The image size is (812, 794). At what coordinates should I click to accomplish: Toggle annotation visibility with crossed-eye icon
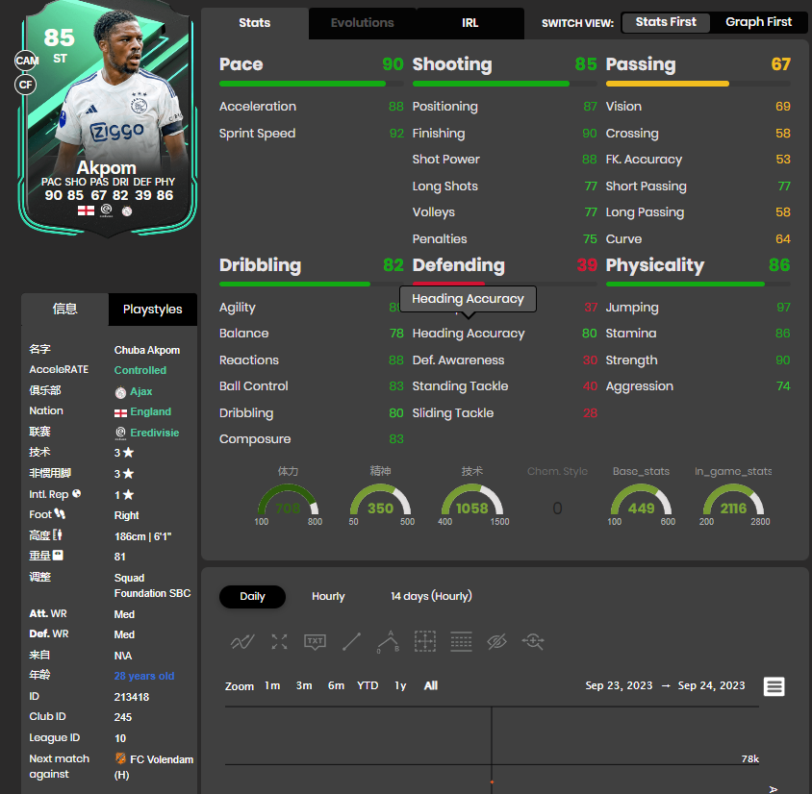pos(496,642)
